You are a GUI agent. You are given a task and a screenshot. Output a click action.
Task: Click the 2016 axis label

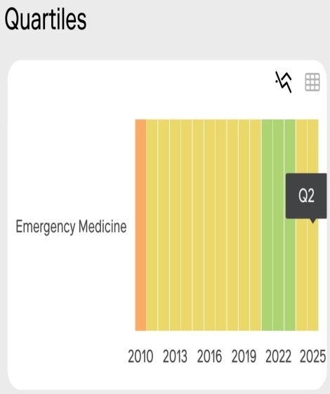[x=209, y=356]
